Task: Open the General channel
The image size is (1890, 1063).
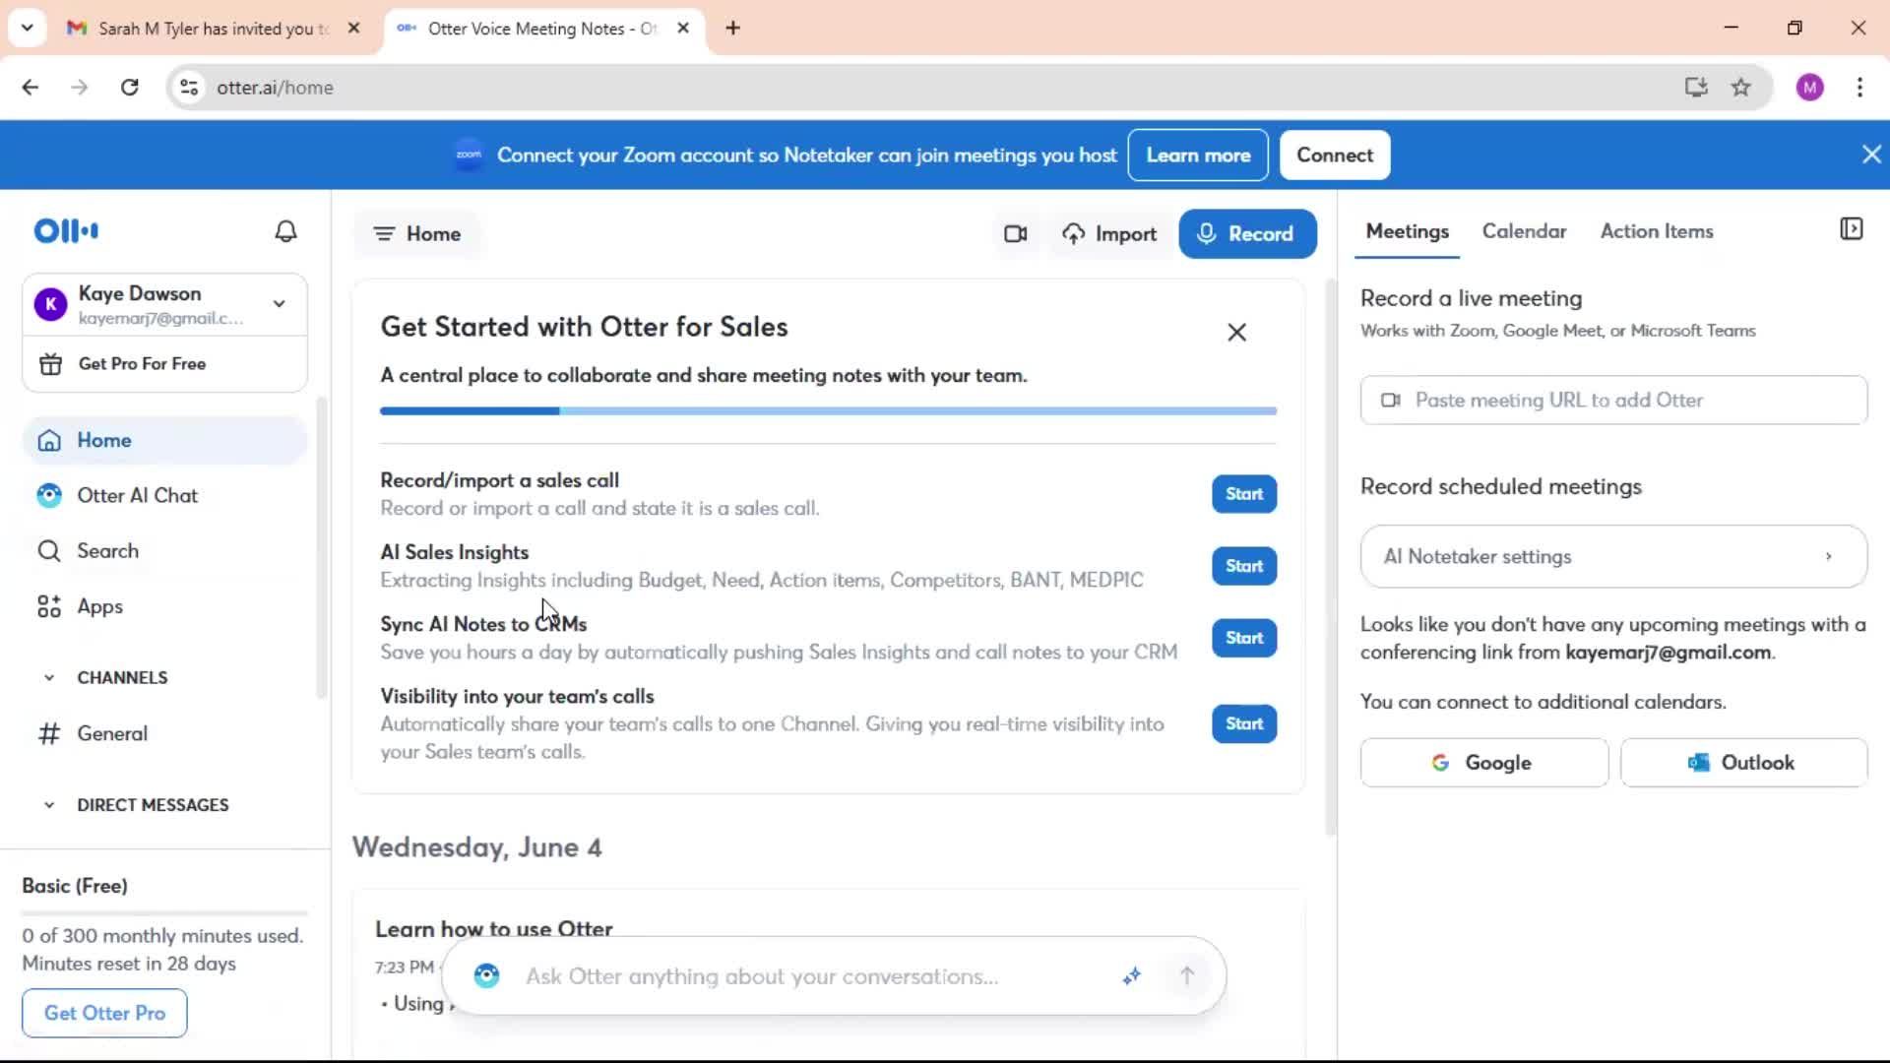Action: pyautogui.click(x=165, y=734)
